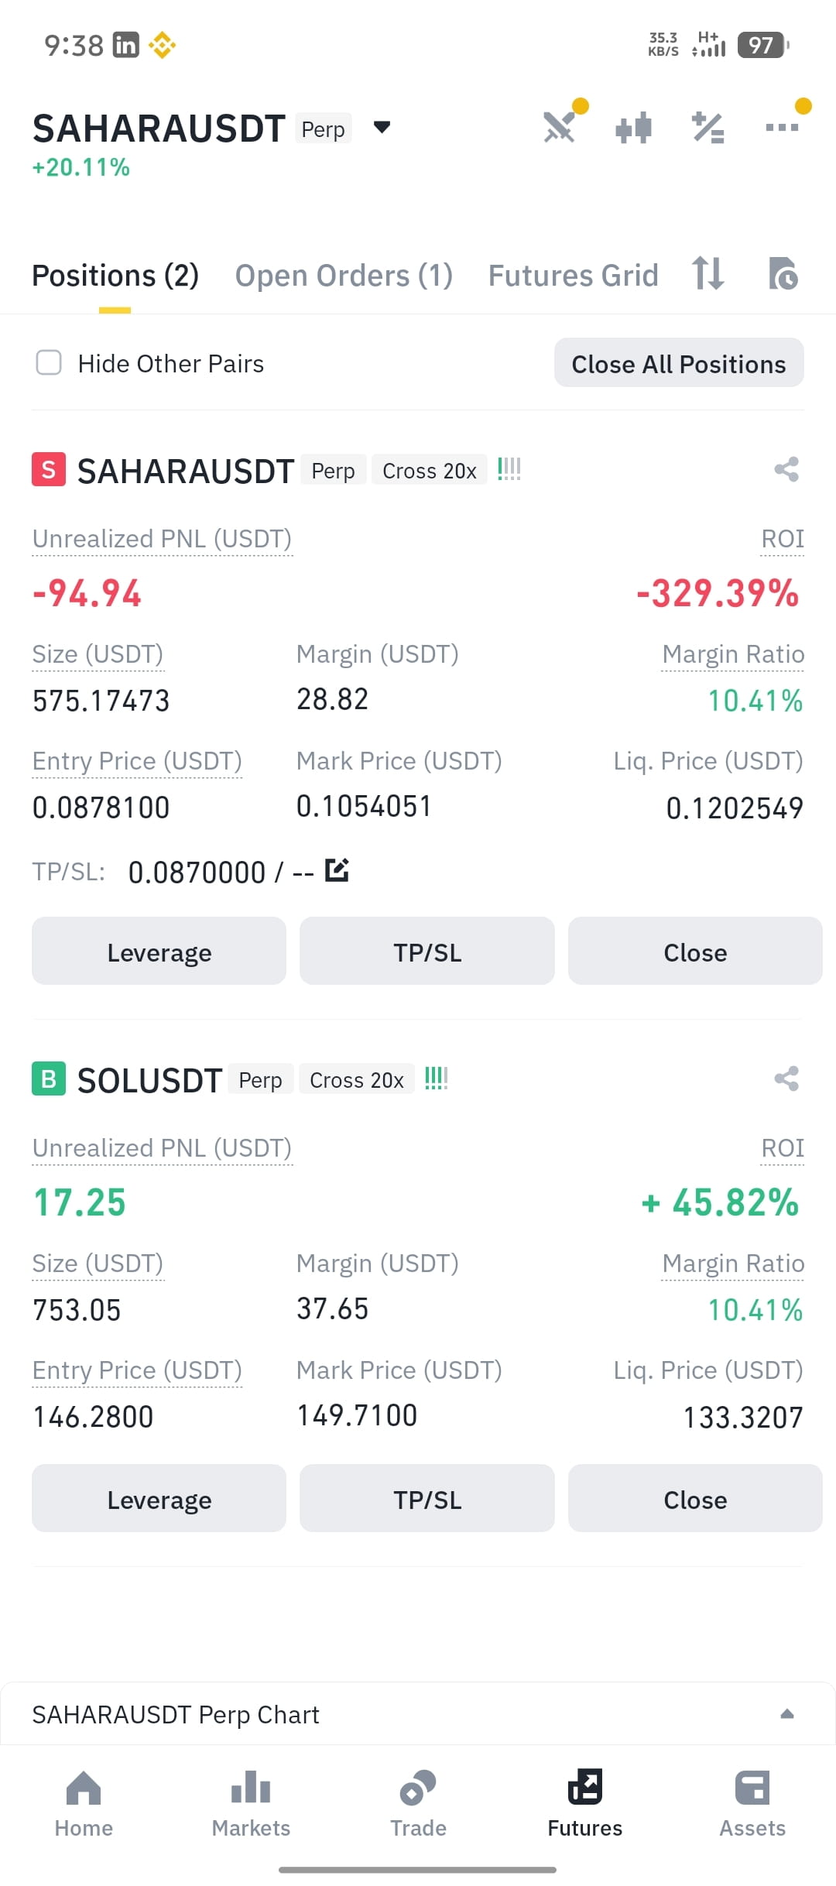
Task: Tap the SAHARAUSDT ADL indicator bars
Action: pyautogui.click(x=509, y=469)
